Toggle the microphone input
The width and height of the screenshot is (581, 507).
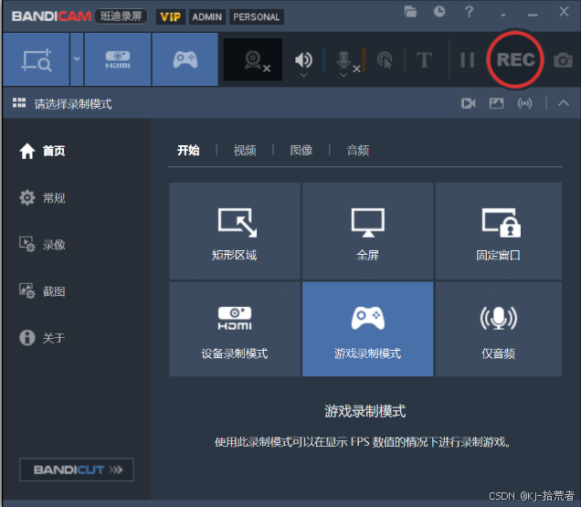(343, 60)
